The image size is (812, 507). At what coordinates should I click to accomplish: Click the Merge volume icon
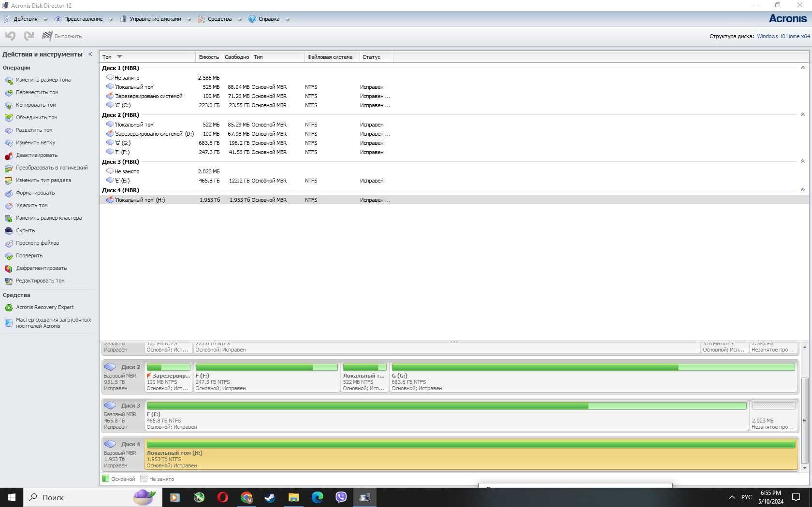pyautogui.click(x=8, y=118)
